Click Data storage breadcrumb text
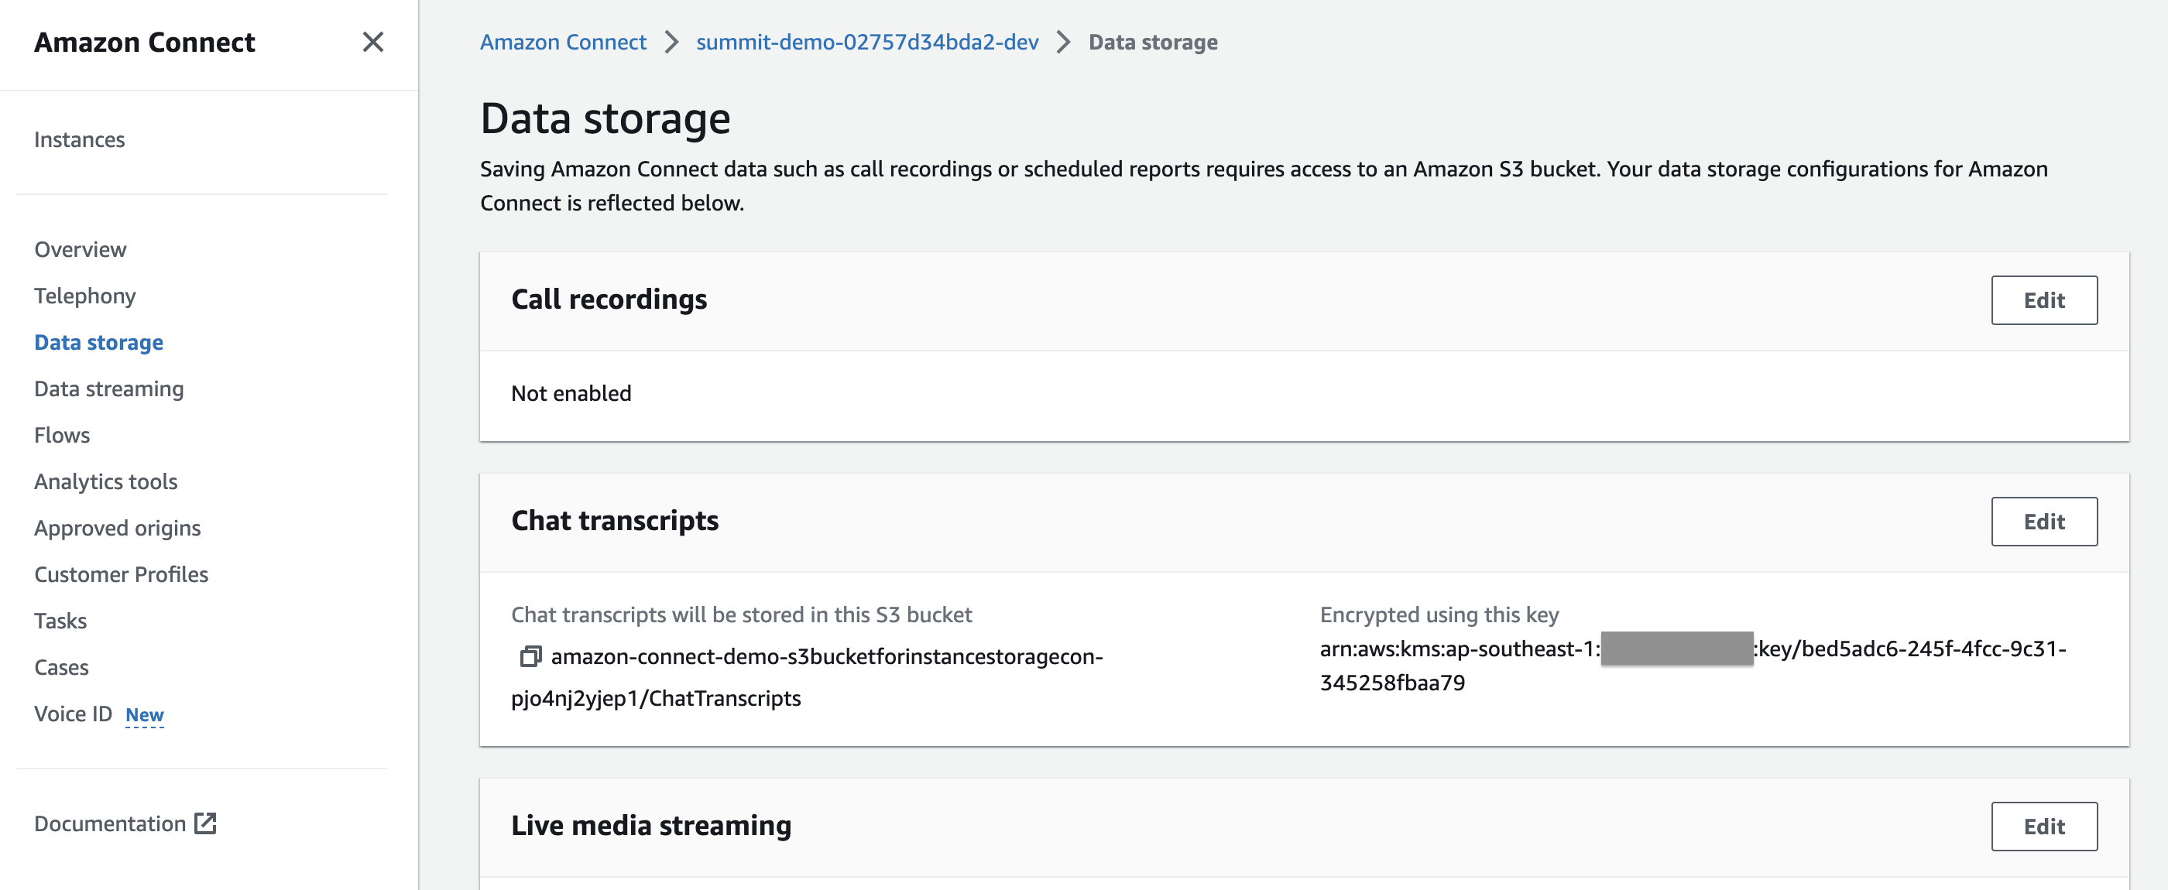 point(1153,42)
